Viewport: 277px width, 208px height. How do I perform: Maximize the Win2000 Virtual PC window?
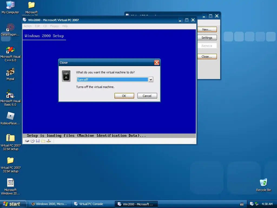(x=187, y=20)
